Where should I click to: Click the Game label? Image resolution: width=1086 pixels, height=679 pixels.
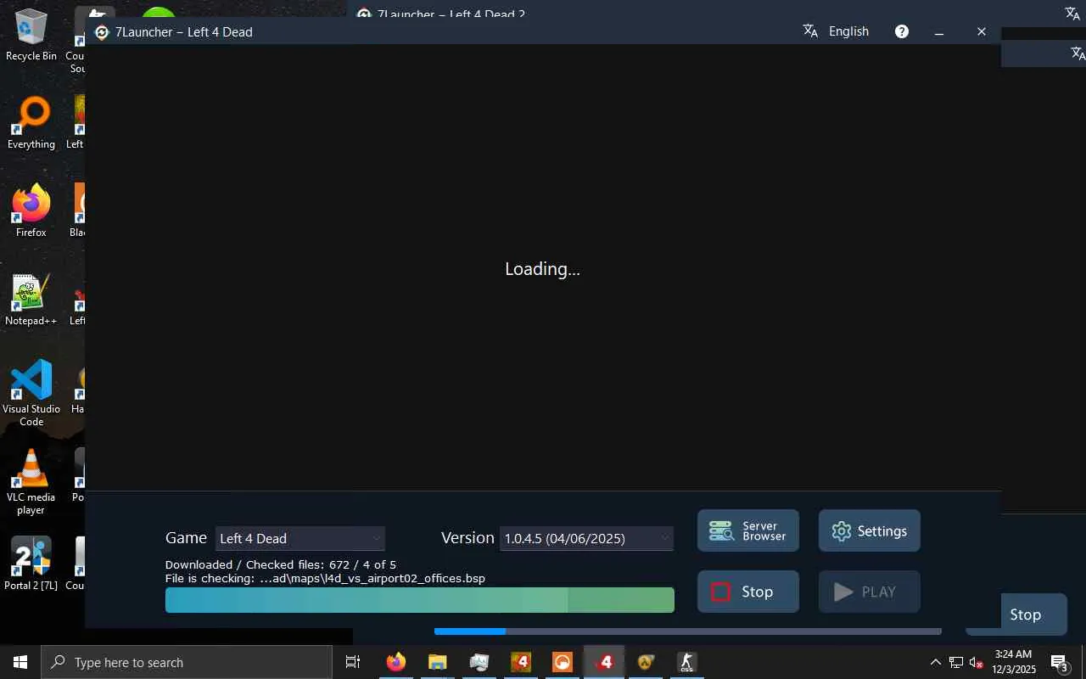[186, 538]
